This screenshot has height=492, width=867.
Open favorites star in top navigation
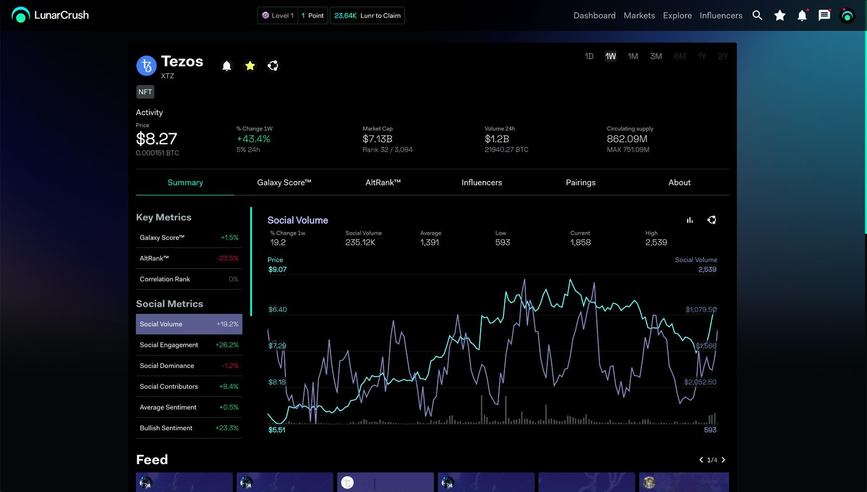pyautogui.click(x=780, y=15)
